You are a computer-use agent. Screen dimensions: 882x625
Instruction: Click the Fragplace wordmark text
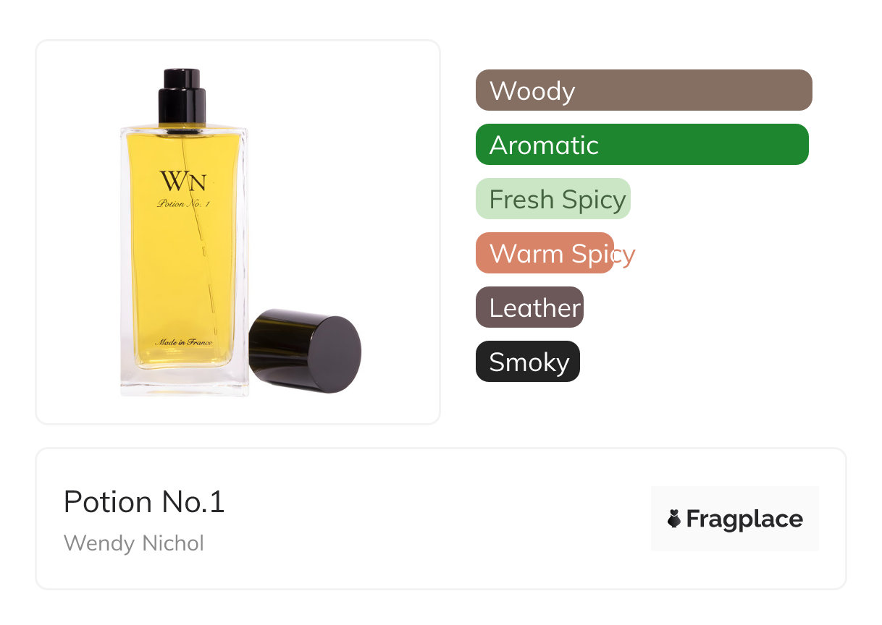(744, 519)
